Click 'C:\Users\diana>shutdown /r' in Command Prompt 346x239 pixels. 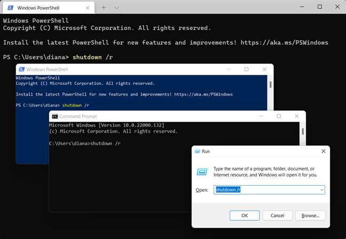click(x=84, y=144)
